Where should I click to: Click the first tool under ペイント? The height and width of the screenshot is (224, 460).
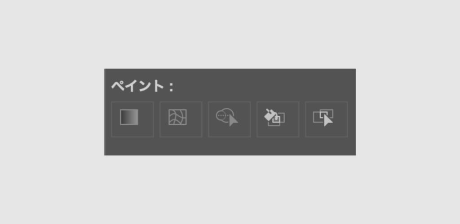pos(133,119)
